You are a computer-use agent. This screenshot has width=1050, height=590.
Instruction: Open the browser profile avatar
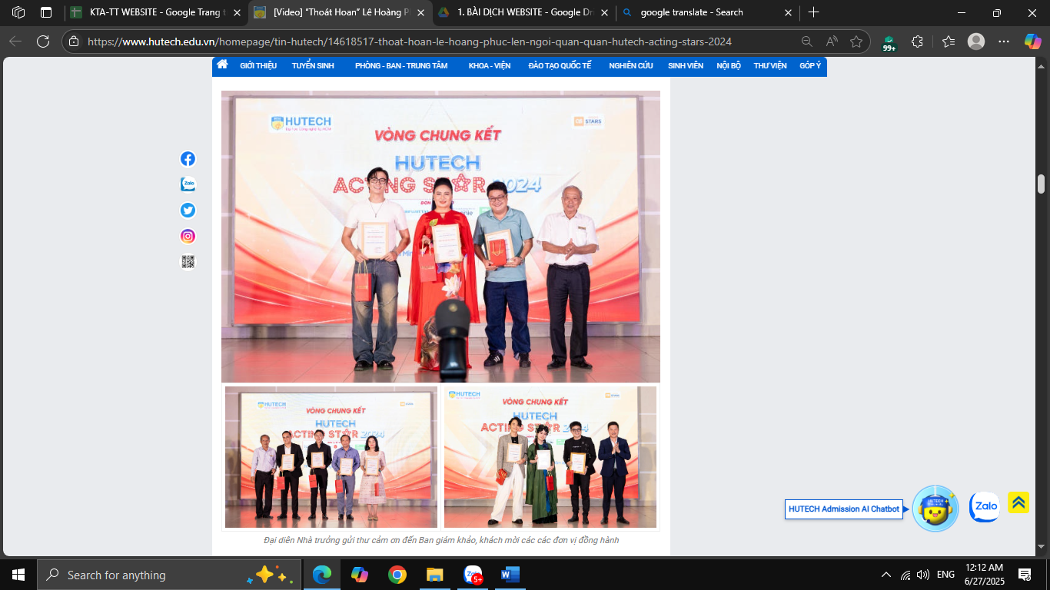(976, 41)
